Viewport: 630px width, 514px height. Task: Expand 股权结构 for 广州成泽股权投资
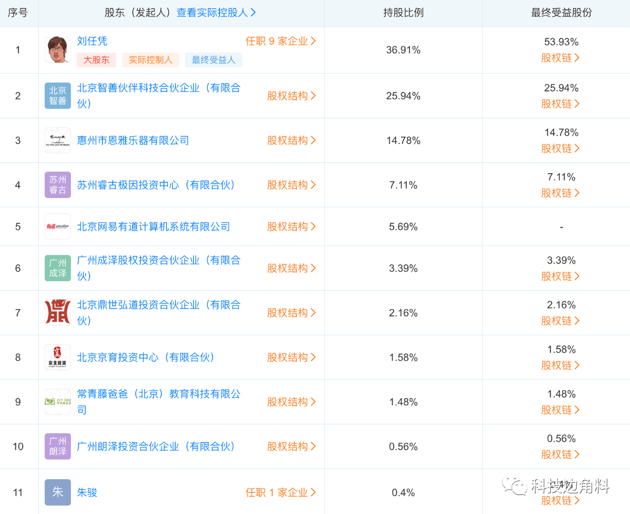pos(291,268)
